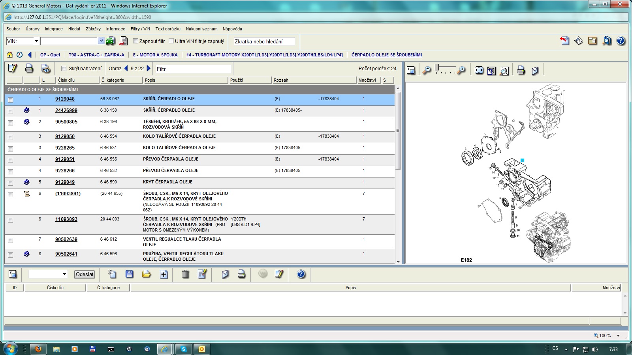
Task: Click the printer icon above the parts list
Action: 29,69
